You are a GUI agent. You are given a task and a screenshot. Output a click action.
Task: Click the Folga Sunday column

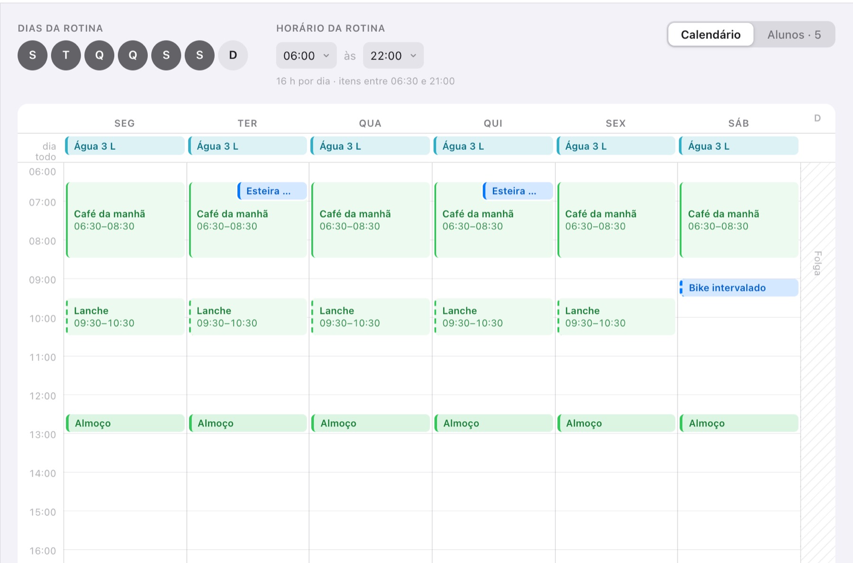[x=818, y=363]
